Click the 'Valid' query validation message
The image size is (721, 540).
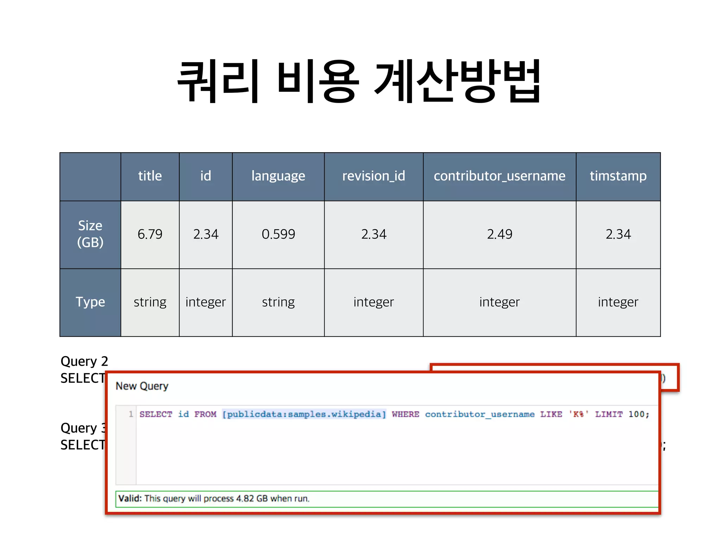click(387, 499)
